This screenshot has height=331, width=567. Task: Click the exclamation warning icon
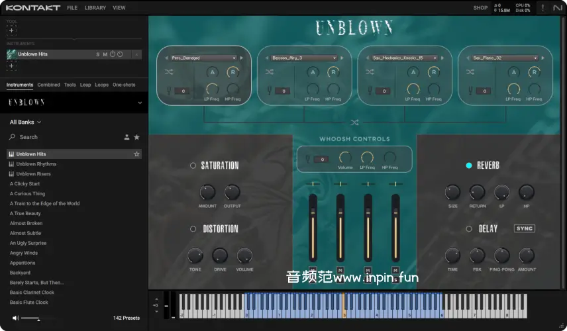click(x=542, y=7)
